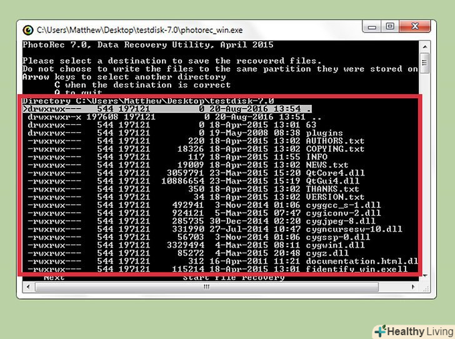Click the horizontal scrollbar thumb
This screenshot has width=455, height=339.
(207, 287)
